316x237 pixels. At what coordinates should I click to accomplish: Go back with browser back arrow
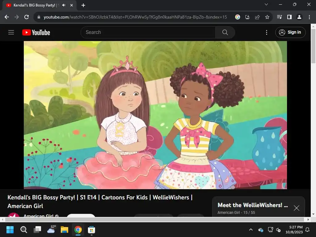point(7,17)
